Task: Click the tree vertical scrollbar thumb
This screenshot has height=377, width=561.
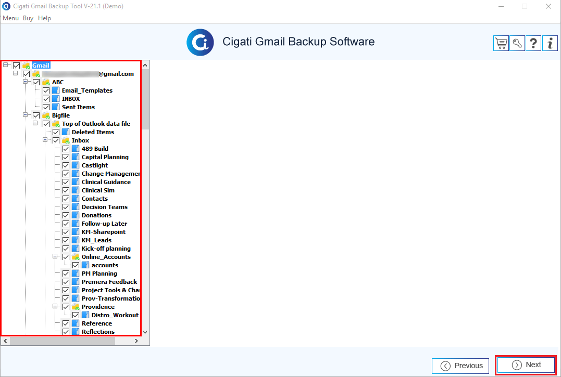Action: pyautogui.click(x=145, y=99)
